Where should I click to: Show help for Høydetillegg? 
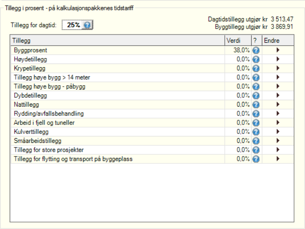(x=256, y=59)
